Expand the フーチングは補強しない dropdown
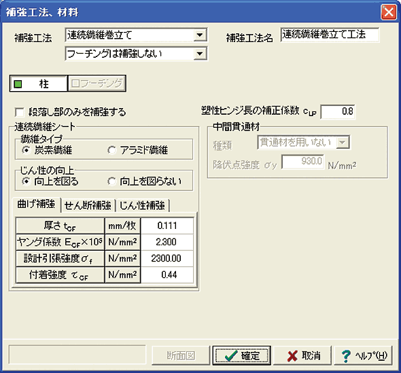This screenshot has height=373, width=401. 200,54
